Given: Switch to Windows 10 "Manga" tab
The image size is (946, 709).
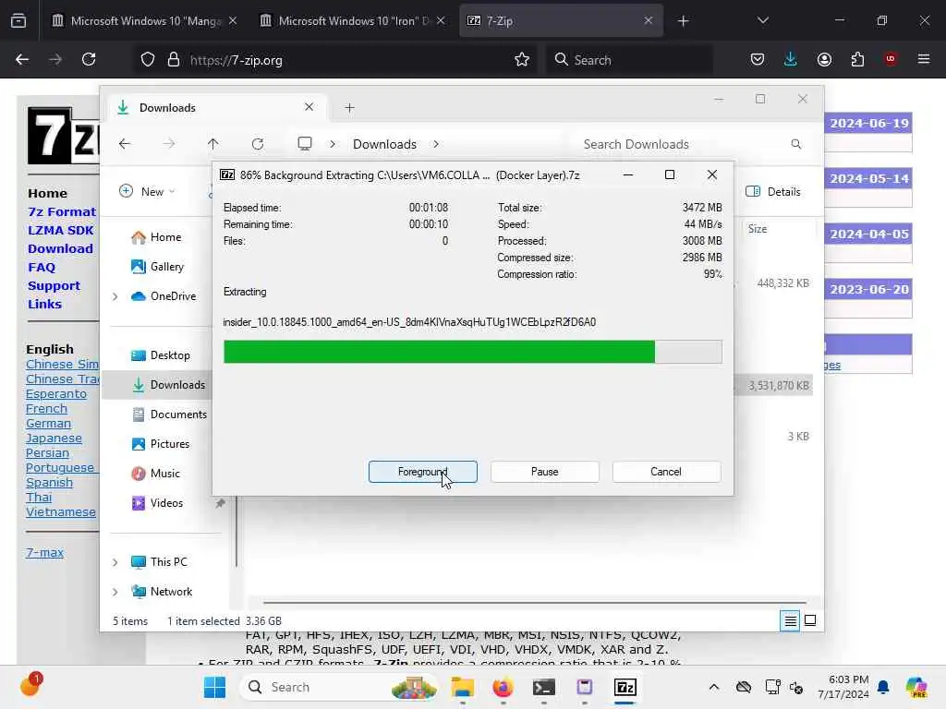Looking at the screenshot, I should click(x=145, y=21).
